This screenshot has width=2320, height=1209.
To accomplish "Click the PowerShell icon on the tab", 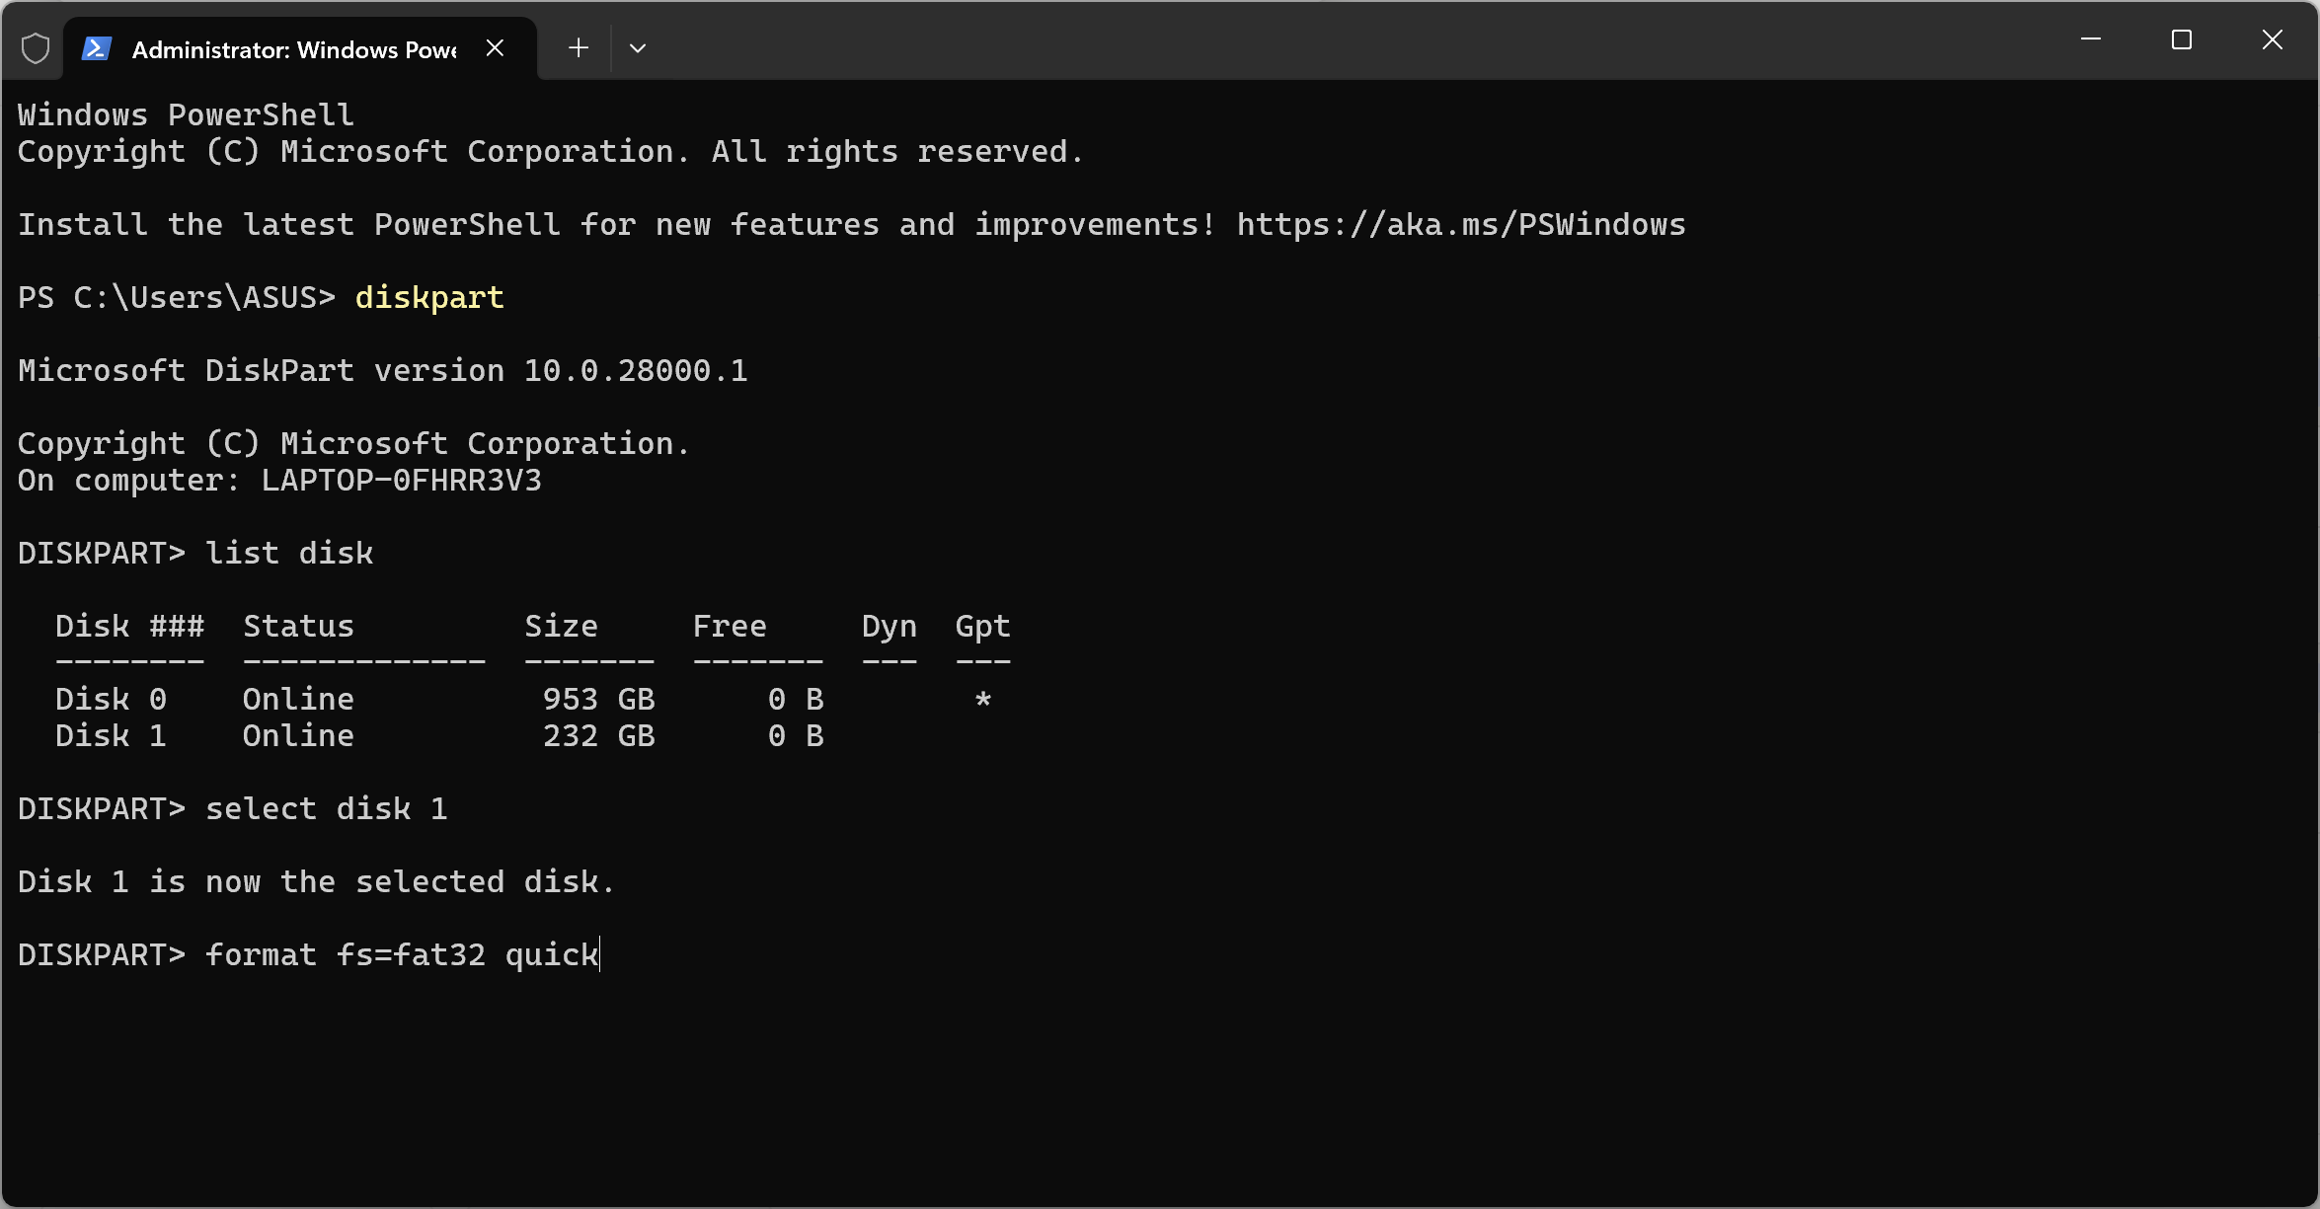I will point(97,48).
